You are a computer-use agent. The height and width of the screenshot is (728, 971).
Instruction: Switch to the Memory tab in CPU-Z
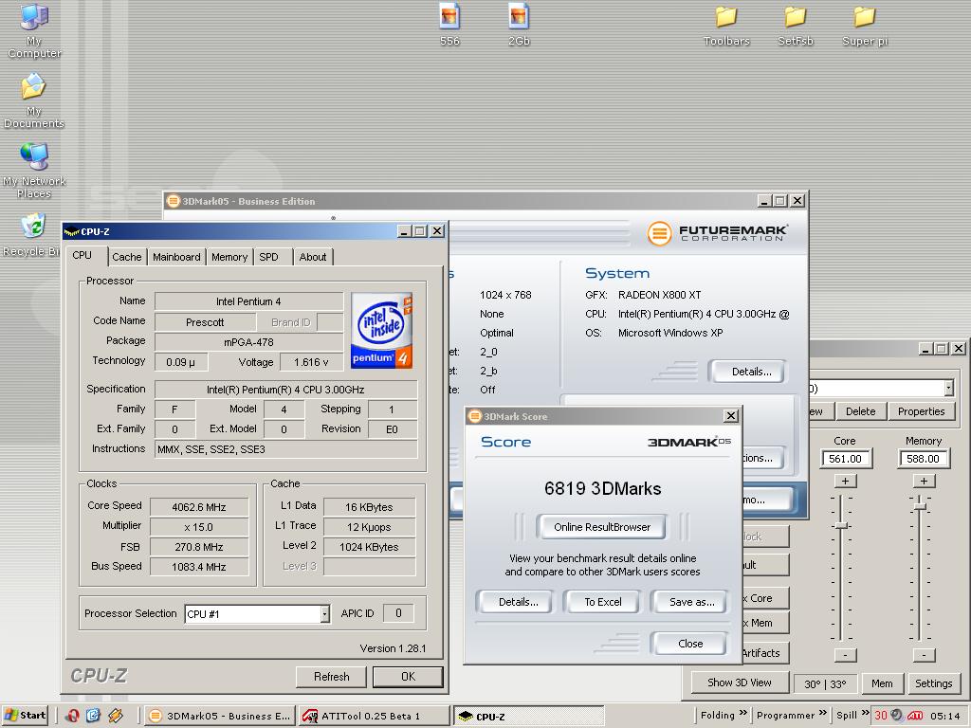[x=229, y=257]
